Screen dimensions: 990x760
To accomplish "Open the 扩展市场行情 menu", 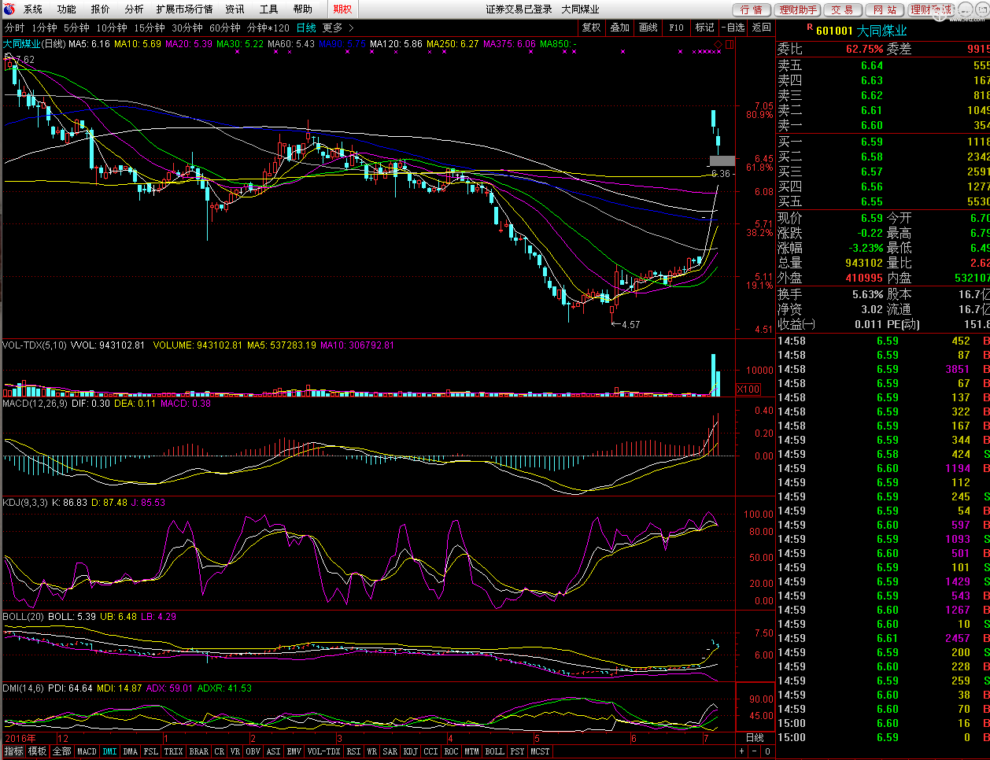I will pyautogui.click(x=184, y=9).
